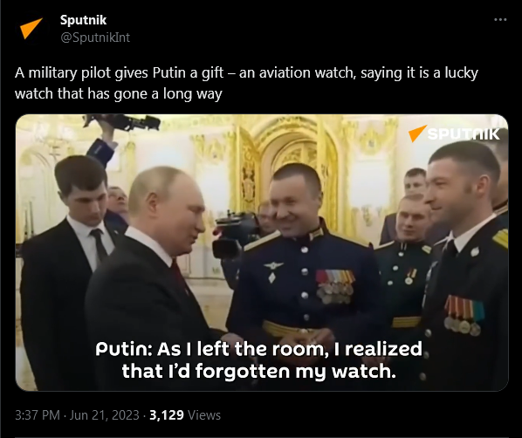Click the medals on the center officer's chest

click(335, 286)
